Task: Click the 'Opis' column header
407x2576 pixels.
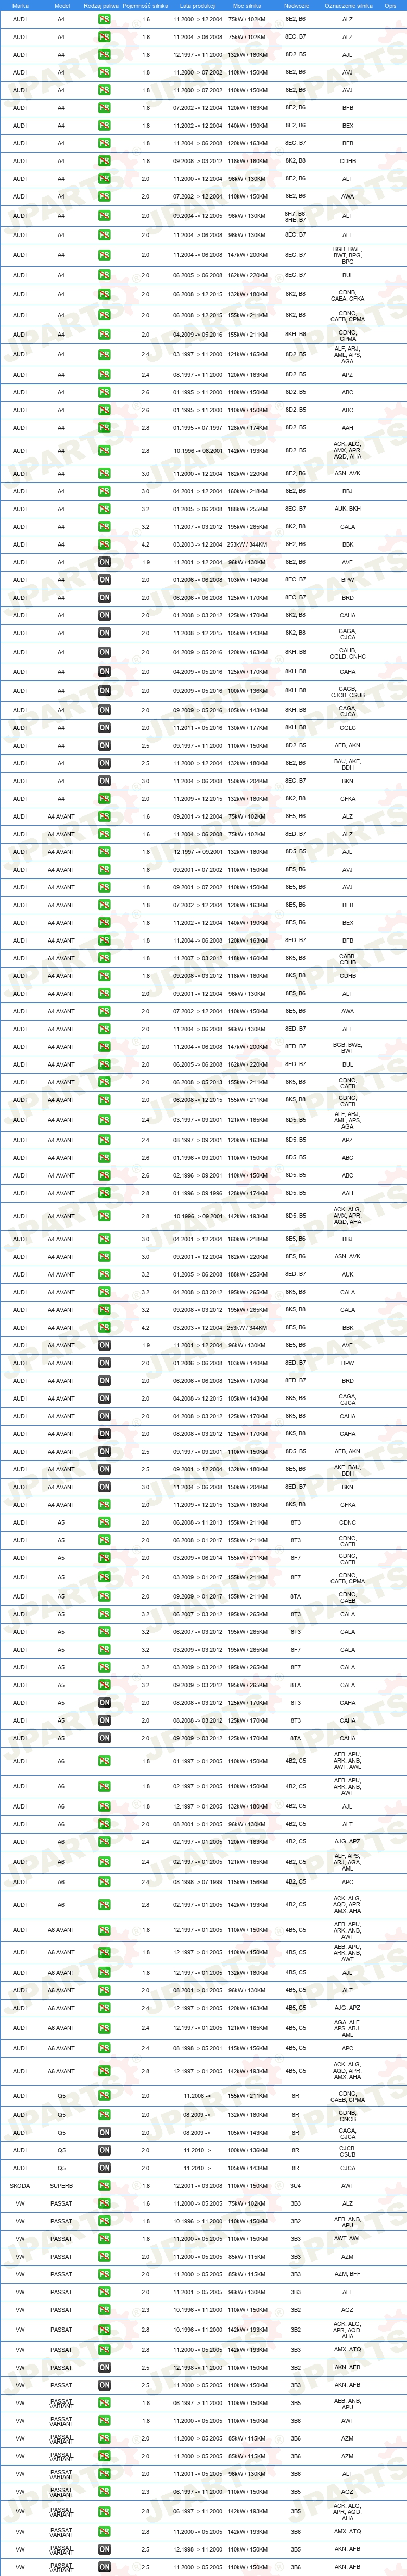Action: [390, 5]
